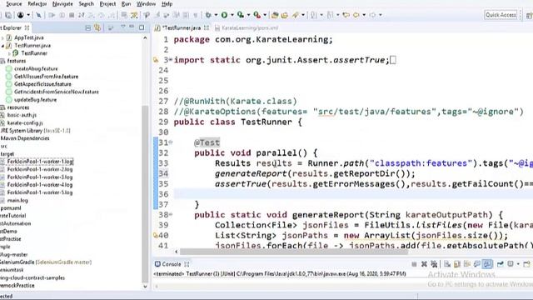The width and height of the screenshot is (533, 300).
Task: Click the Save All toolbar icon
Action: point(8,15)
